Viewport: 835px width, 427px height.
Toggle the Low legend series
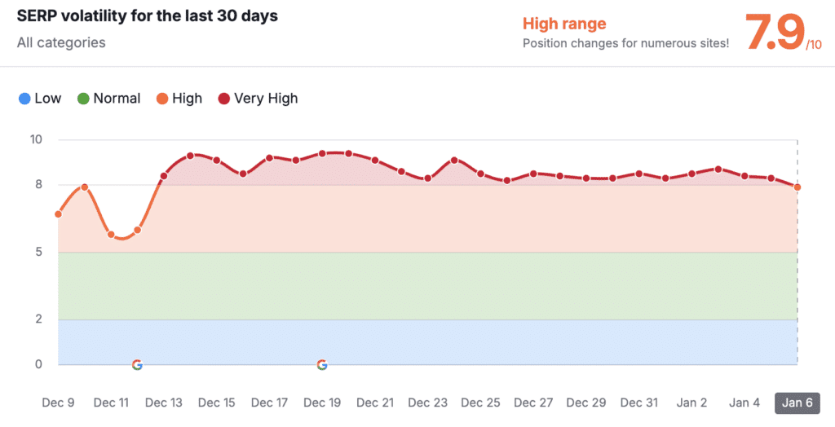40,99
